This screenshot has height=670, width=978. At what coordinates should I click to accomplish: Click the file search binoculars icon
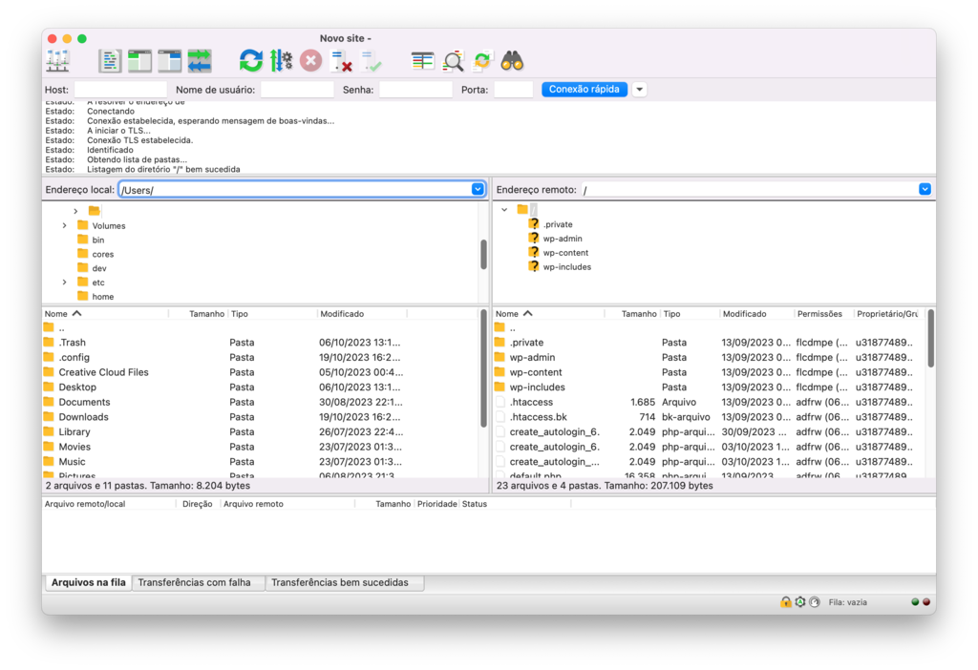pyautogui.click(x=512, y=60)
